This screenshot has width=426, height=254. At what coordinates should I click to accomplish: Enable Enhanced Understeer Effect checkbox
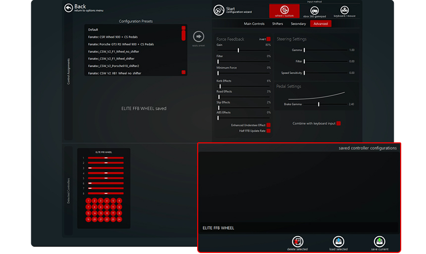coord(268,125)
